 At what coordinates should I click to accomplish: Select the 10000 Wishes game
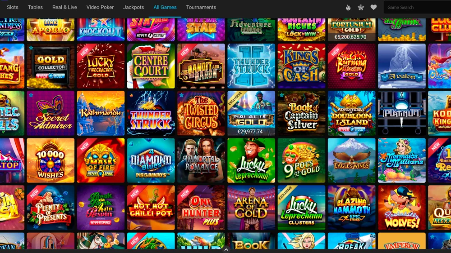(x=51, y=160)
